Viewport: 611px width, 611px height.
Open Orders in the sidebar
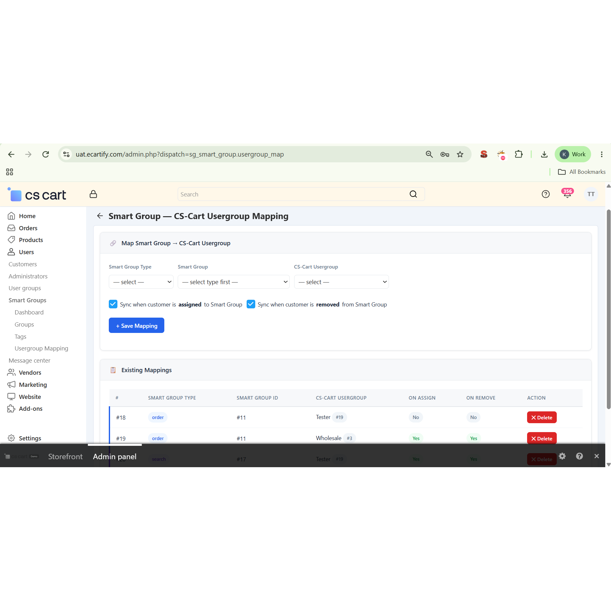(28, 228)
